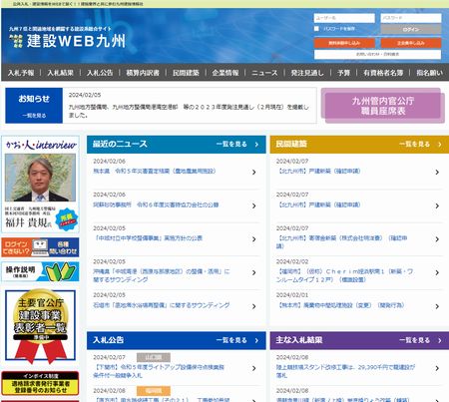The image size is (449, 402).
Task: Open 入札結果 menu item
Action: pos(60,73)
